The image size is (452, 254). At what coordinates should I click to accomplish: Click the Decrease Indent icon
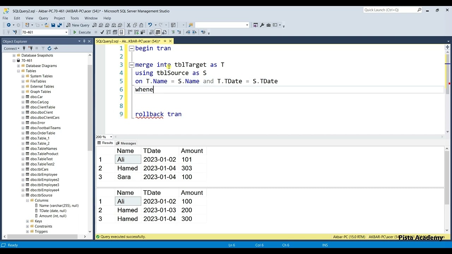click(188, 32)
